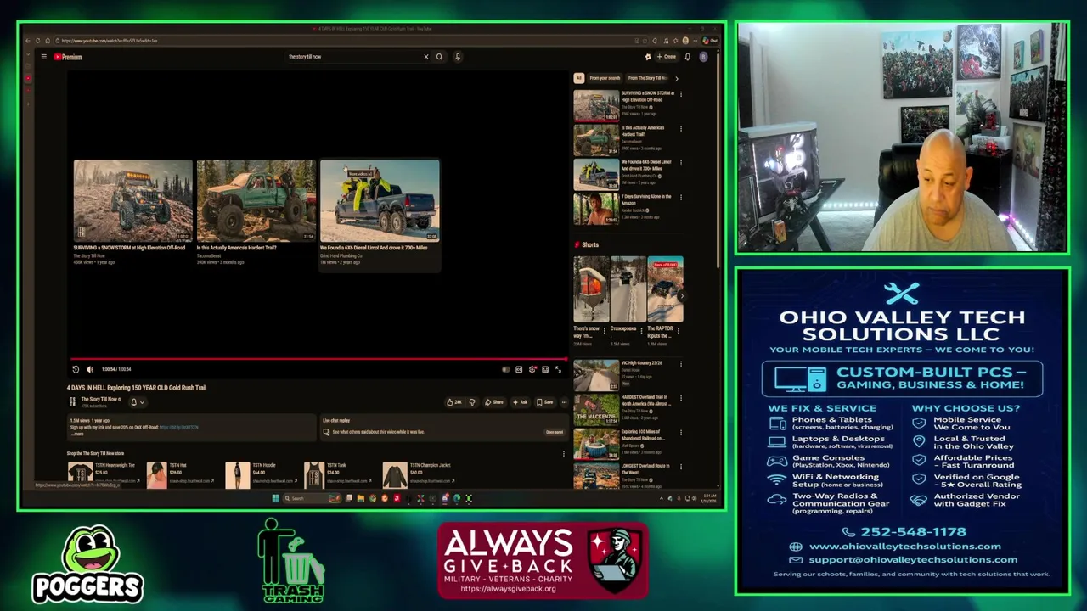Image resolution: width=1087 pixels, height=611 pixels.
Task: Open TSTN Champion Jacket store item
Action: tap(420, 474)
